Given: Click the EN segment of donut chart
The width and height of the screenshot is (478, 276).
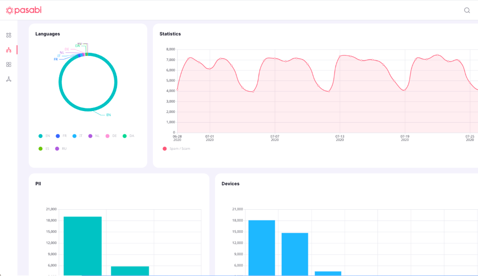Looking at the screenshot, I should (88, 109).
